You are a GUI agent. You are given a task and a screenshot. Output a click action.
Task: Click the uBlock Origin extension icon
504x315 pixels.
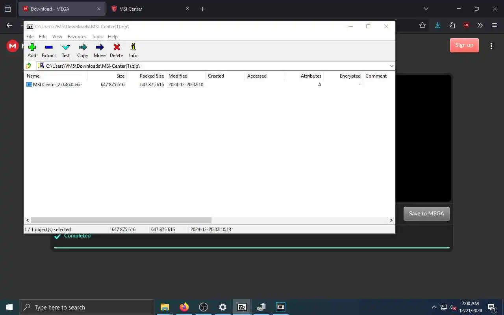coord(466,25)
